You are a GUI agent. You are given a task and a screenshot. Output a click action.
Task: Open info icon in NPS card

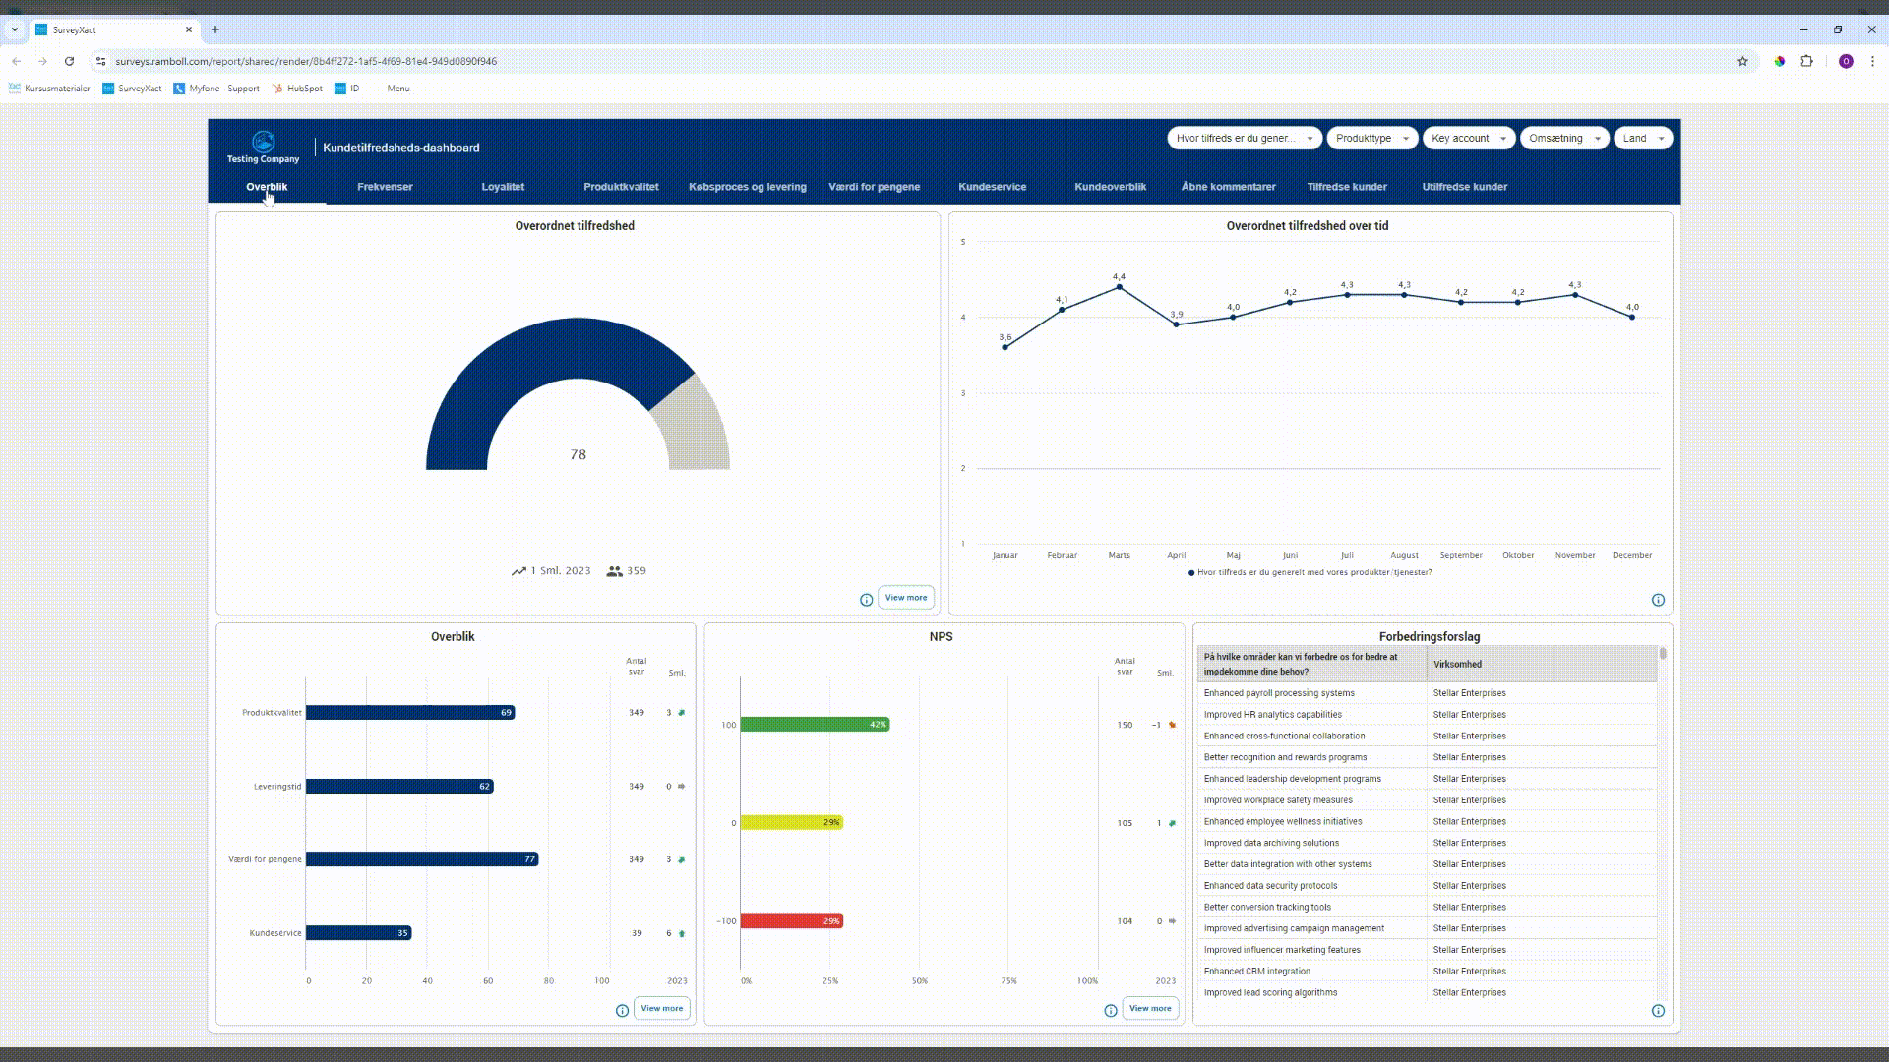(1111, 1011)
